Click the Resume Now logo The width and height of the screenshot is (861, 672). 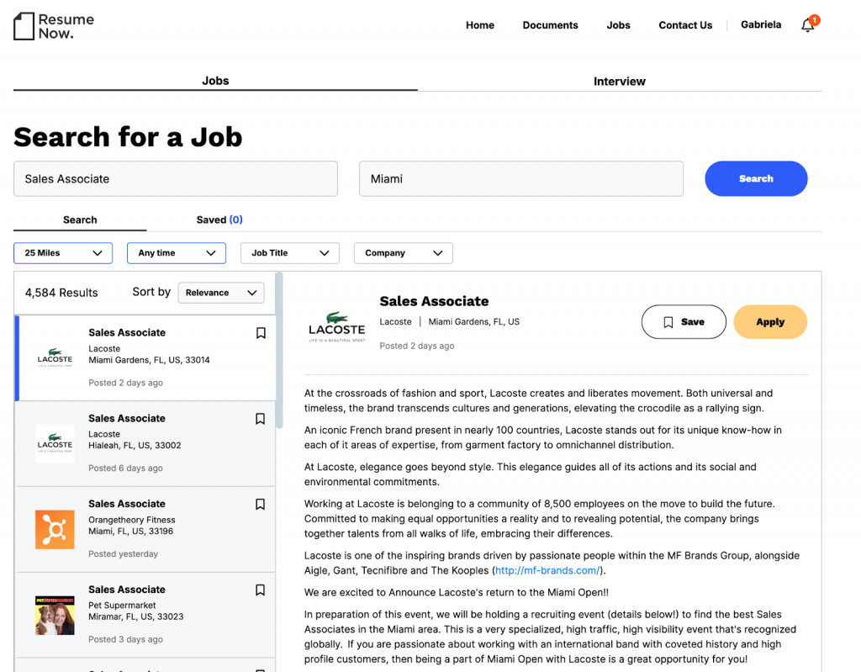click(x=54, y=25)
